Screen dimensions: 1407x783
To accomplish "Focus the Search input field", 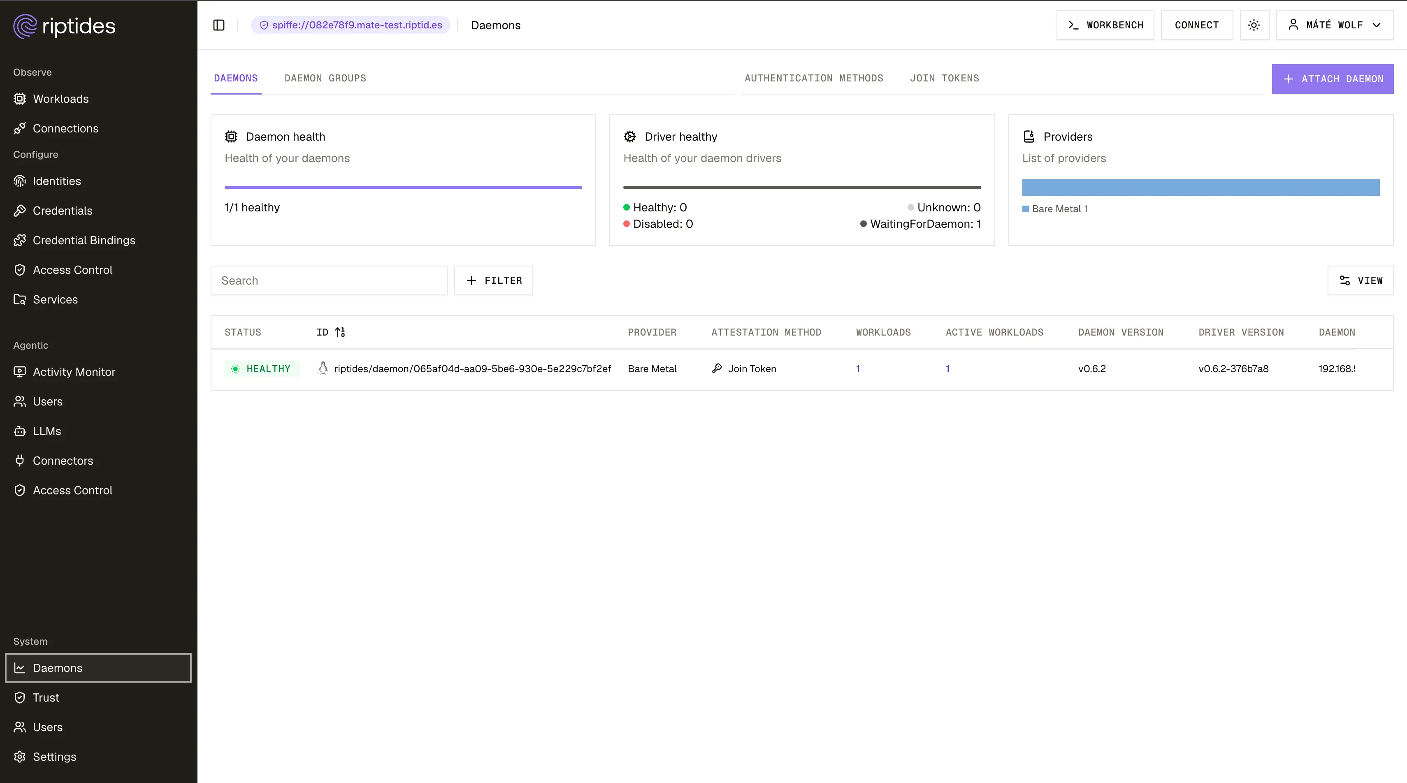I will (329, 280).
